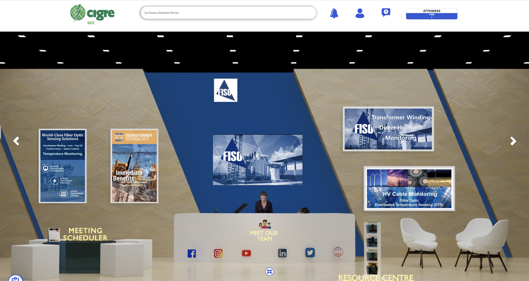Go to the next booth with right arrow

(513, 141)
